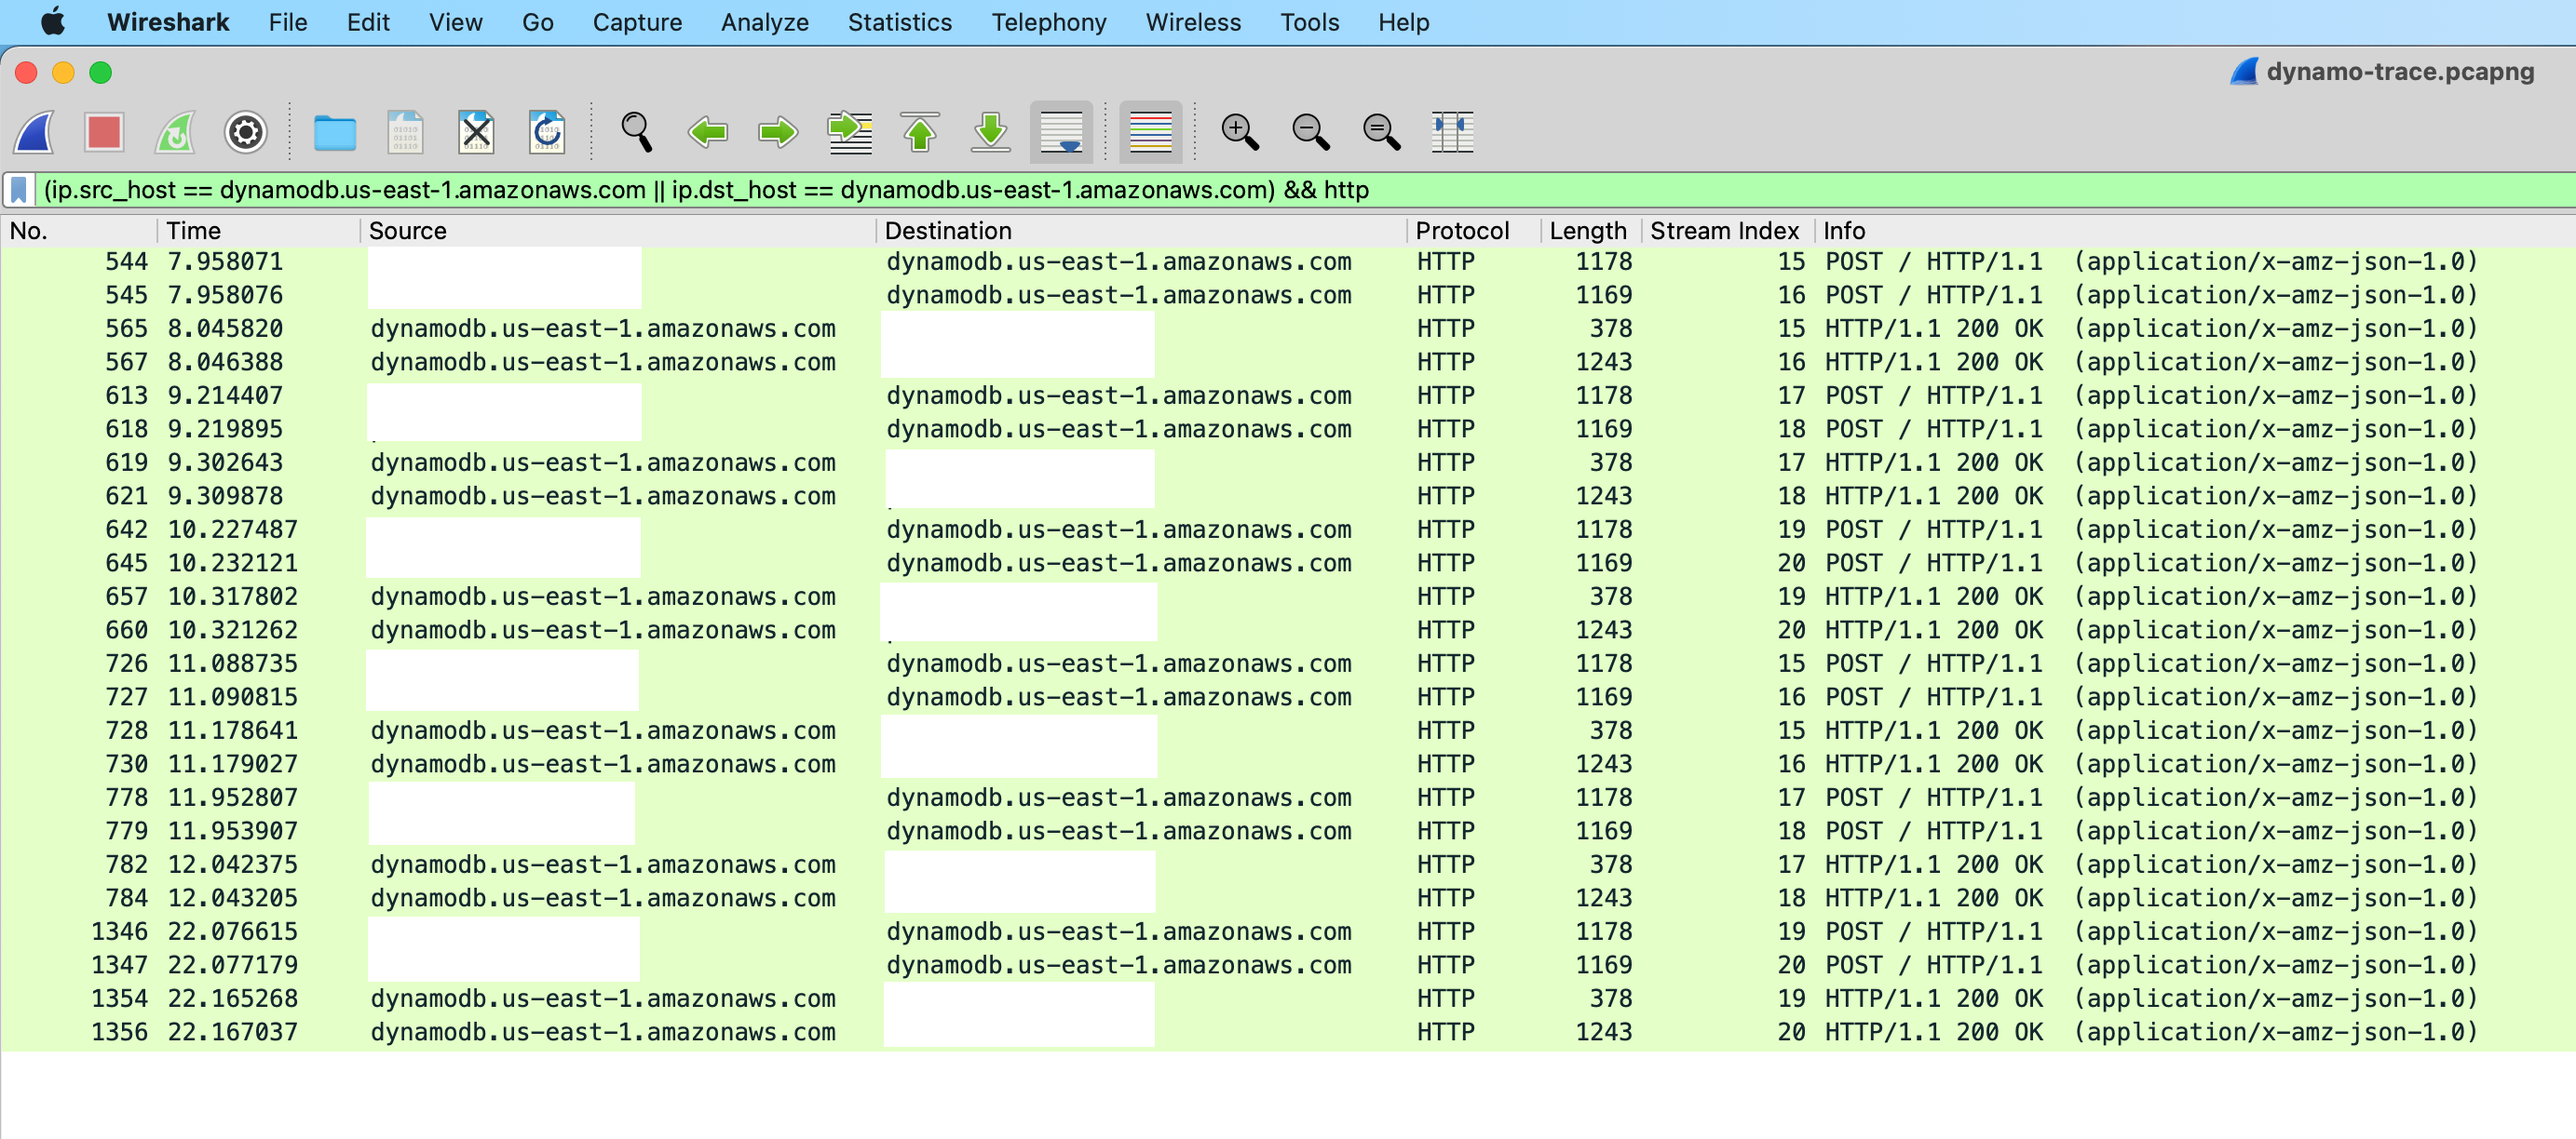The height and width of the screenshot is (1139, 2576).
Task: Sort by the Info column header
Action: point(2194,231)
